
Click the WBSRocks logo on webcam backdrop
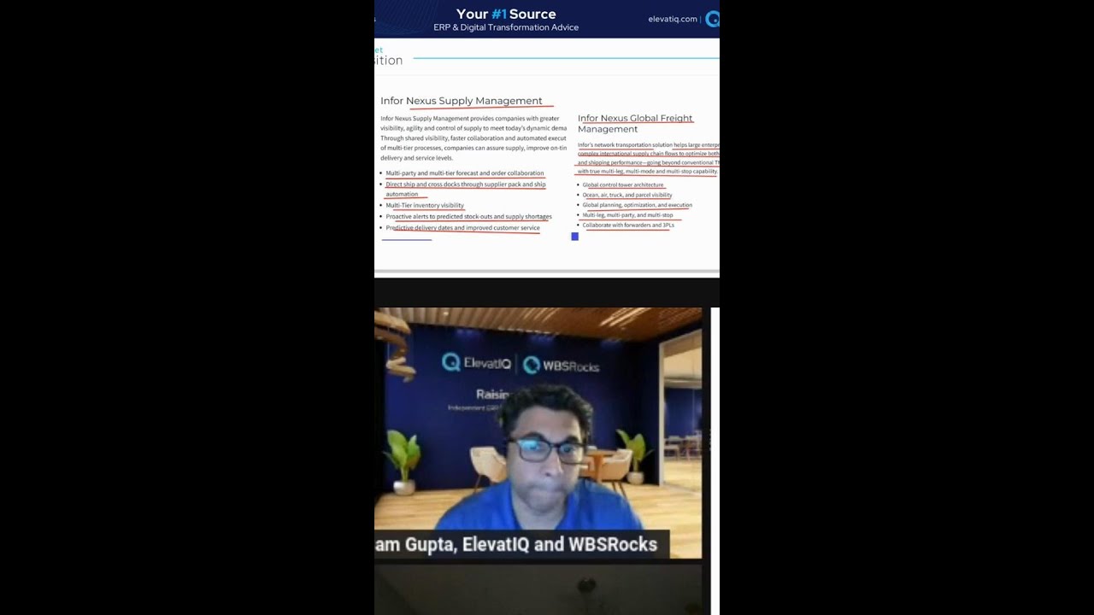(561, 366)
